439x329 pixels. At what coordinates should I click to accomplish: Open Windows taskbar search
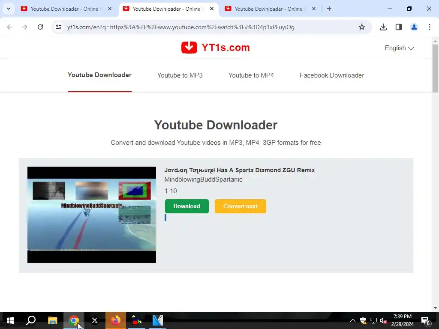click(31, 320)
